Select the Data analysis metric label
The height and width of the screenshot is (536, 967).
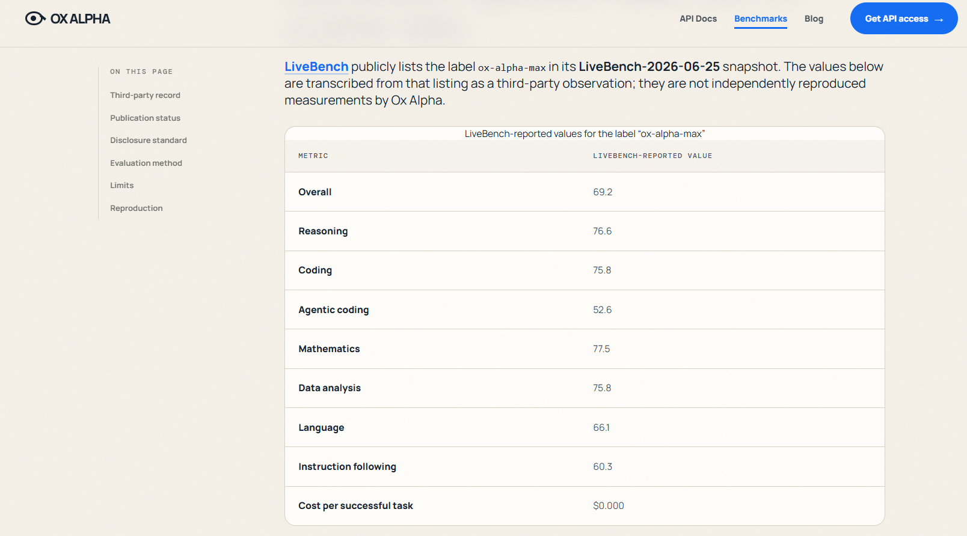click(330, 388)
